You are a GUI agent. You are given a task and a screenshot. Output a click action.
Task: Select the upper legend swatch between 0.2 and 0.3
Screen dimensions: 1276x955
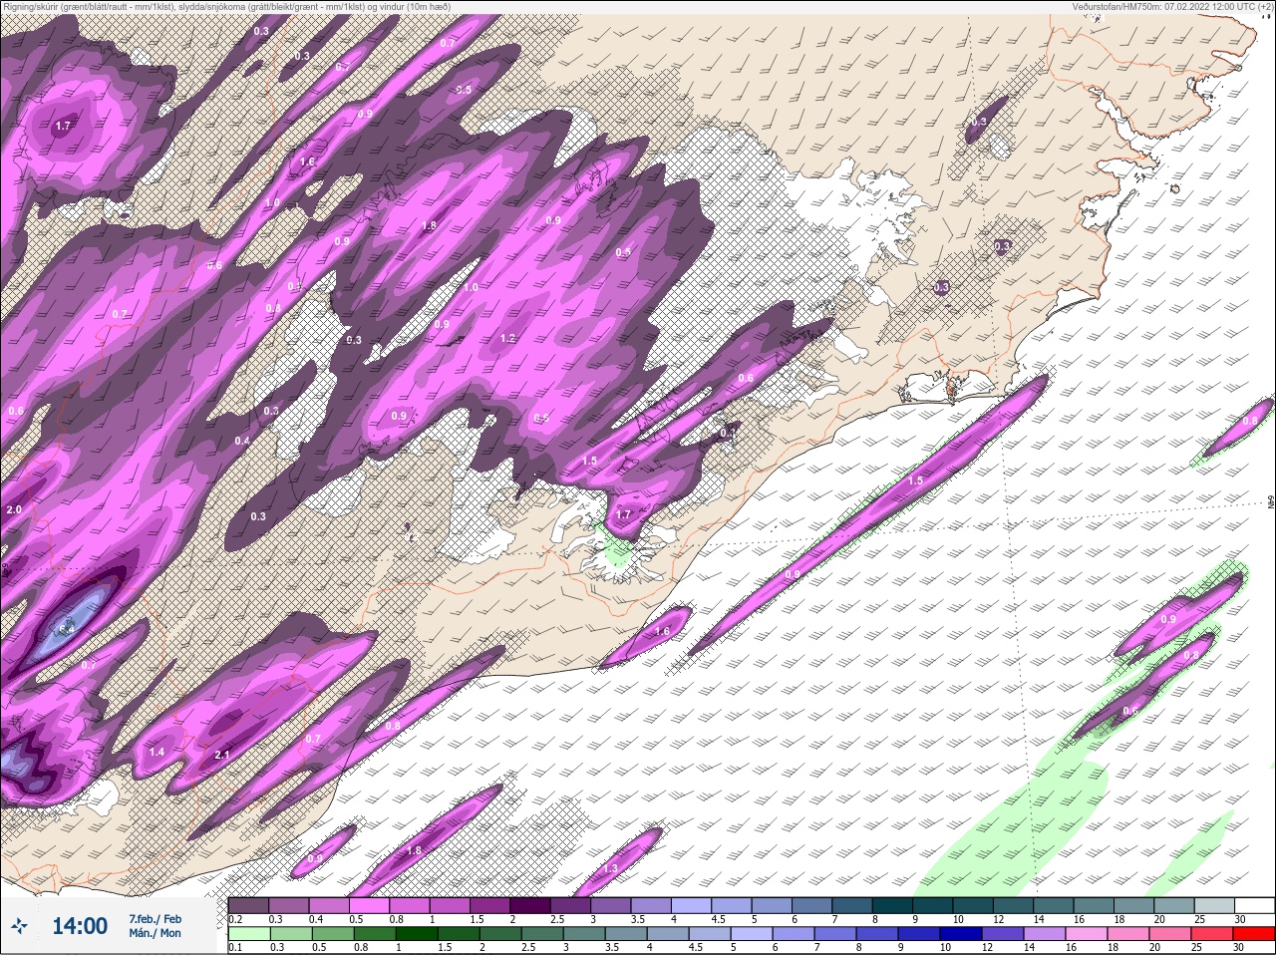pos(248,905)
